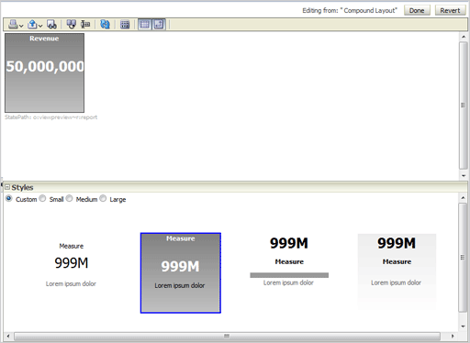Click the Revert button
470x343 pixels.
pyautogui.click(x=451, y=10)
